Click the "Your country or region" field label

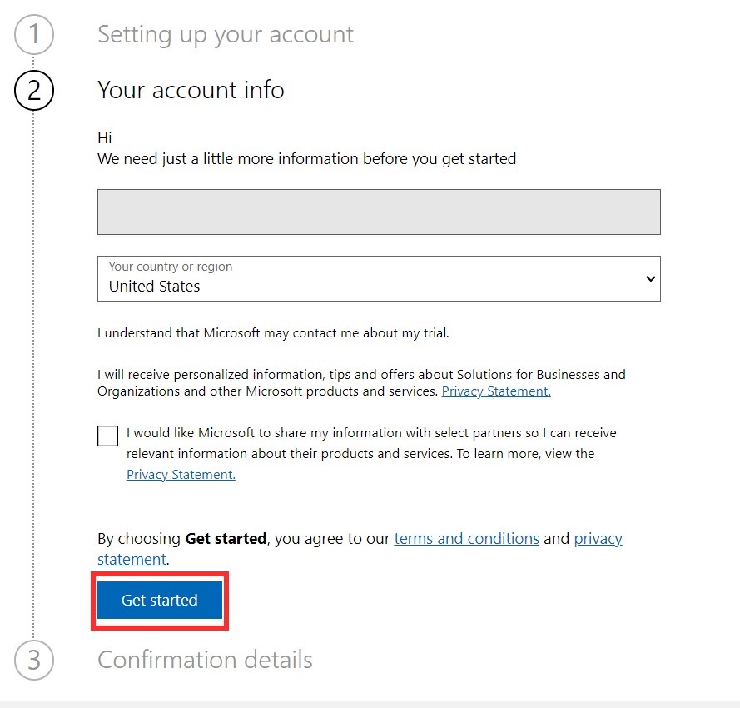pyautogui.click(x=171, y=267)
